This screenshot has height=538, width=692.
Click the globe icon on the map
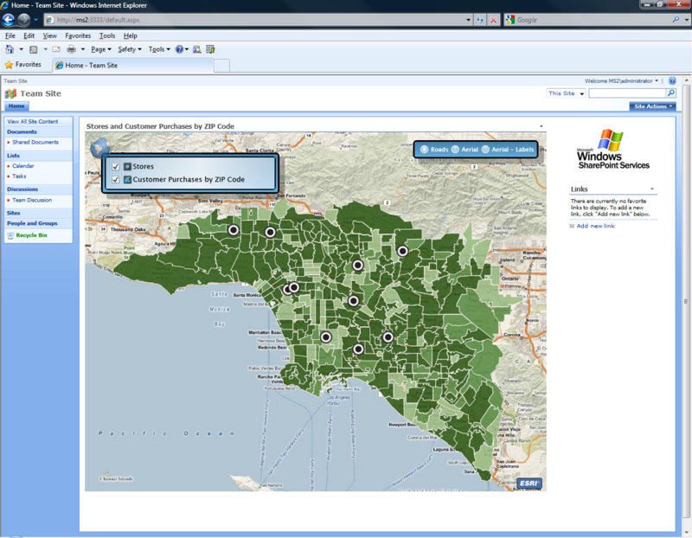point(99,146)
